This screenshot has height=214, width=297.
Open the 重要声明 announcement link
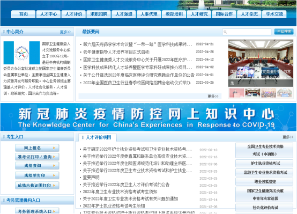[91, 178]
